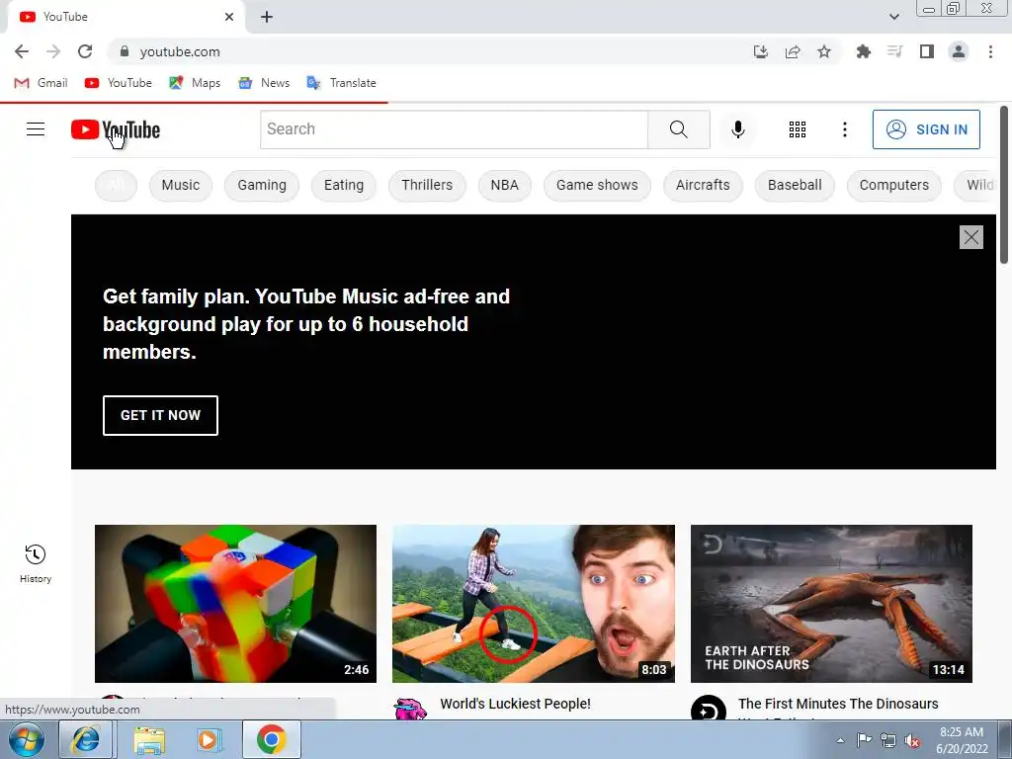Click the magnifier search button
The width and height of the screenshot is (1012, 759).
[x=678, y=129]
